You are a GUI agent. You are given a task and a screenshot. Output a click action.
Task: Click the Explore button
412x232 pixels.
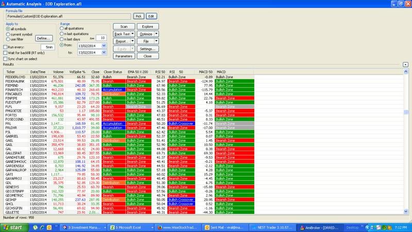tap(148, 27)
